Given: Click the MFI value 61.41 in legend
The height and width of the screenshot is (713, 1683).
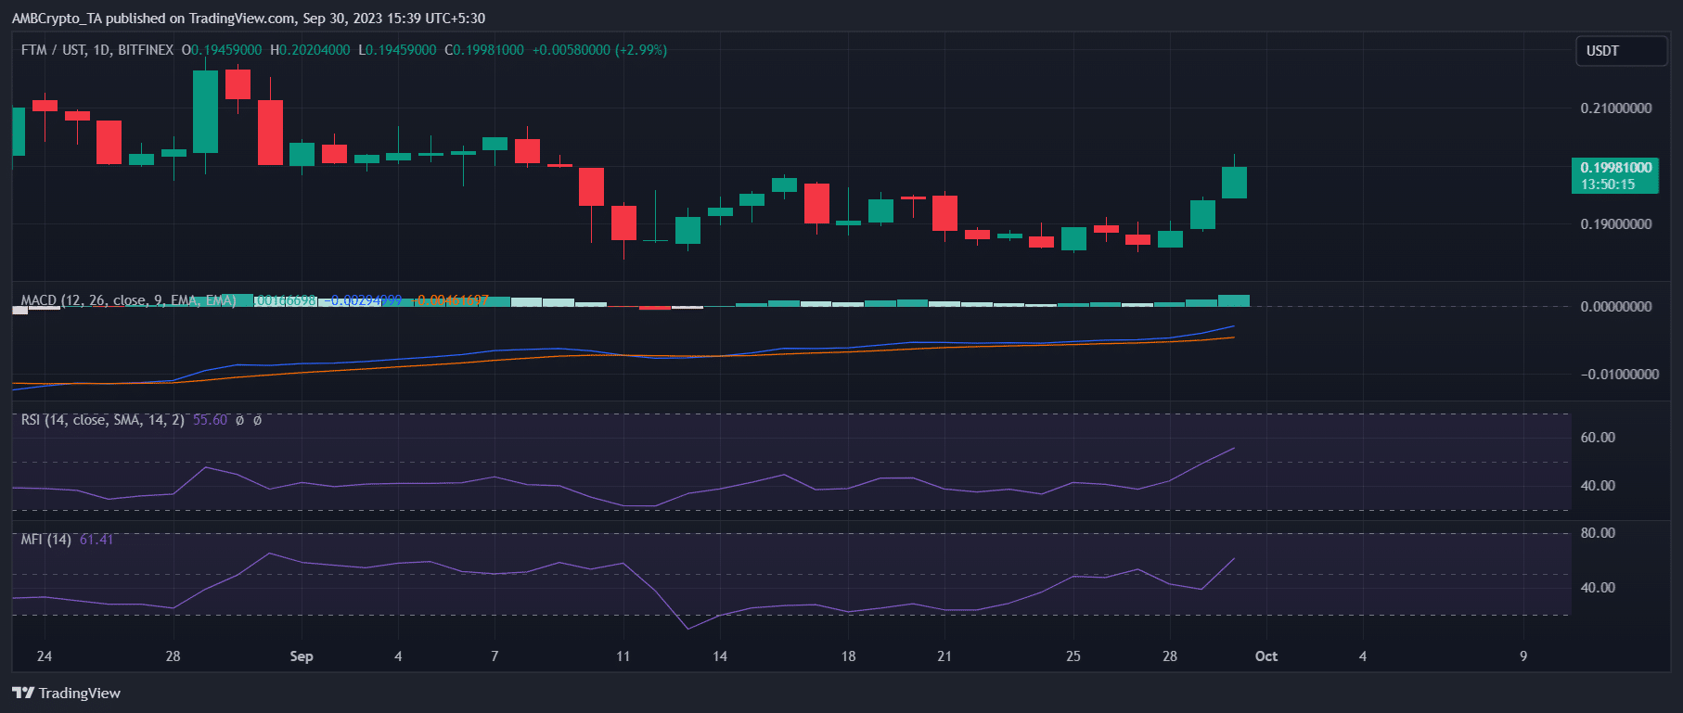Looking at the screenshot, I should pyautogui.click(x=96, y=540).
